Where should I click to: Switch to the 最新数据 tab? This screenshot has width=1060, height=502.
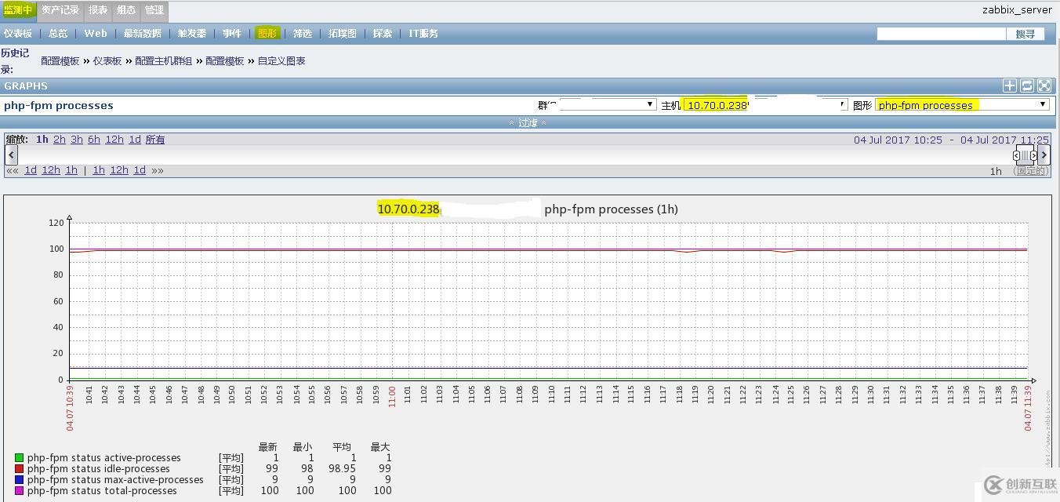point(142,33)
